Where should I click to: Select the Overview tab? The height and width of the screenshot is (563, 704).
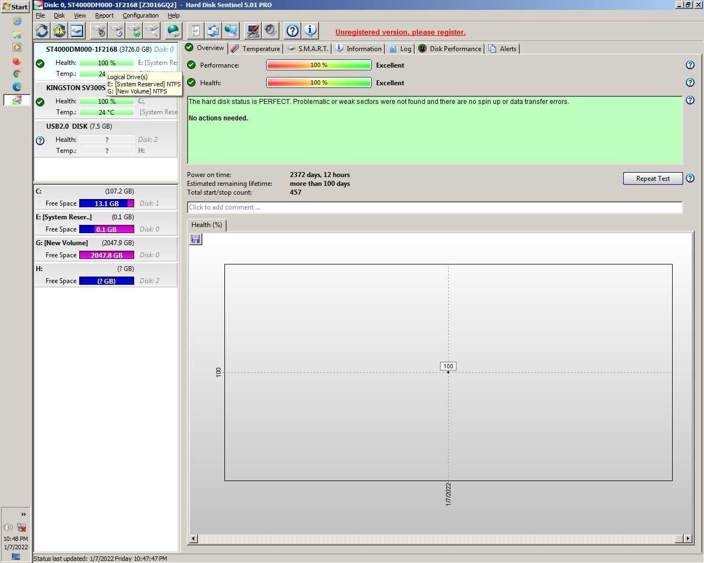(x=205, y=48)
